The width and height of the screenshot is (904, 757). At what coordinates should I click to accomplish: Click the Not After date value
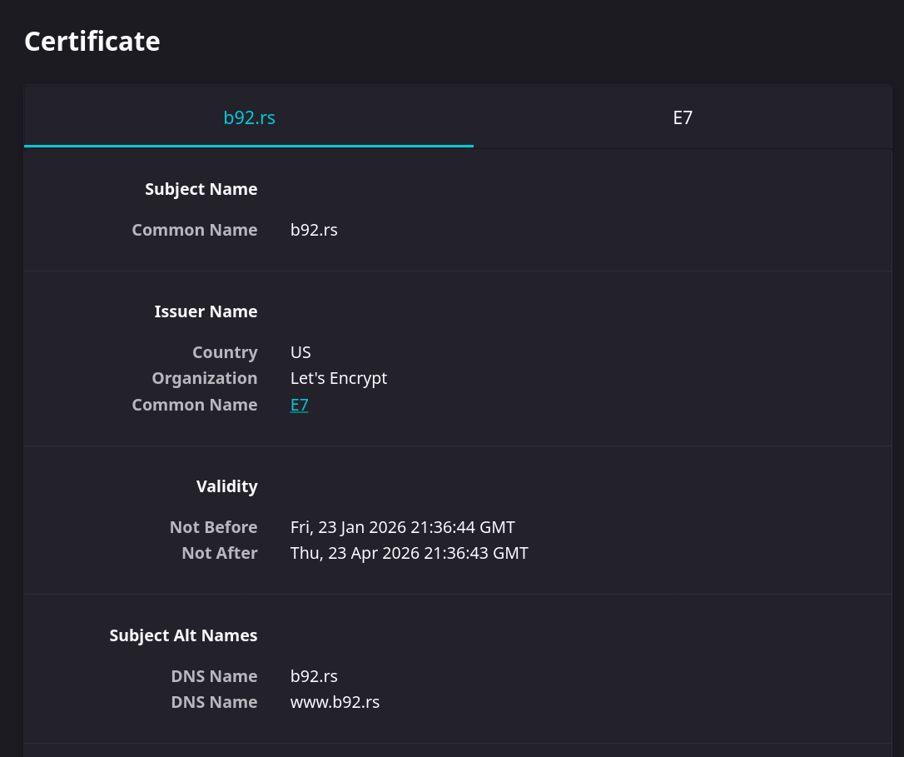[410, 553]
